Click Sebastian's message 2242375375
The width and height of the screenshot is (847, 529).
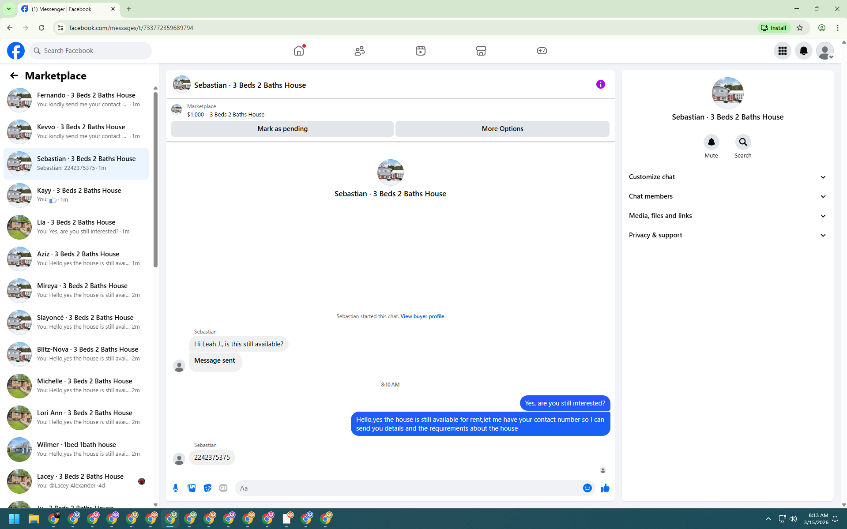pyautogui.click(x=212, y=458)
